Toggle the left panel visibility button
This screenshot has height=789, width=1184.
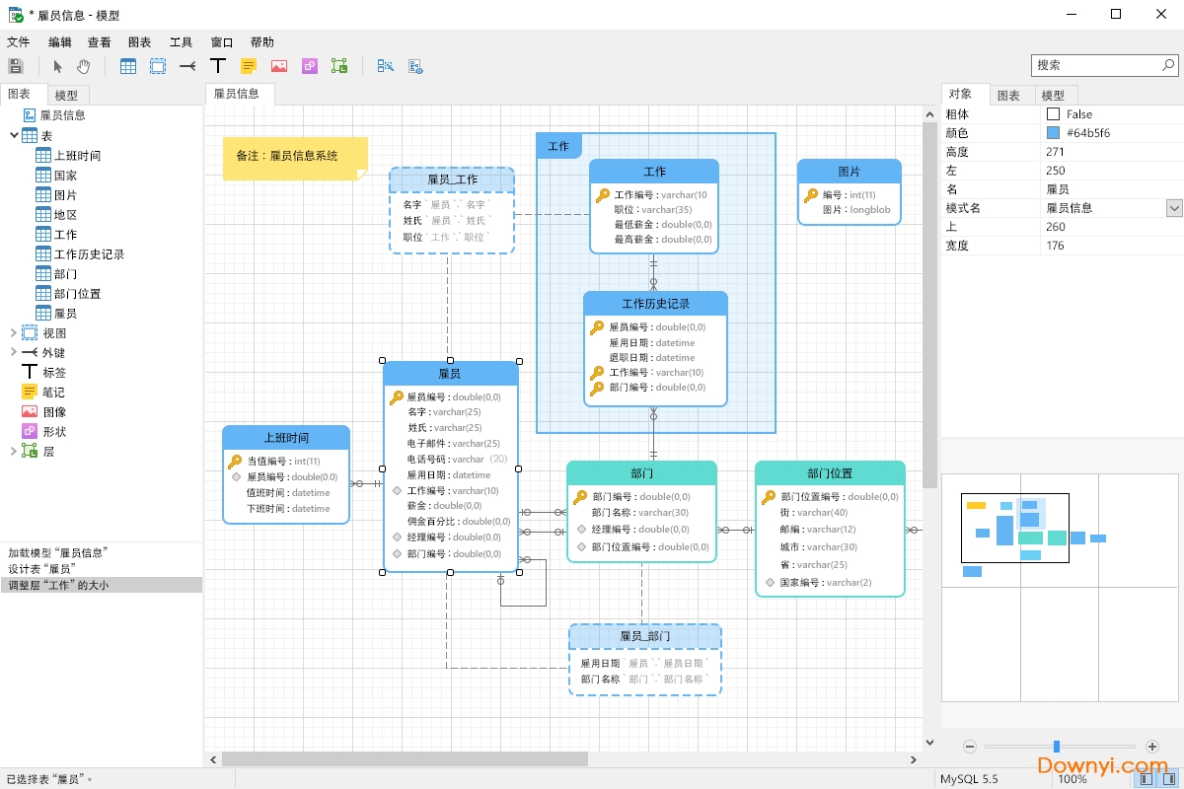tap(1146, 779)
